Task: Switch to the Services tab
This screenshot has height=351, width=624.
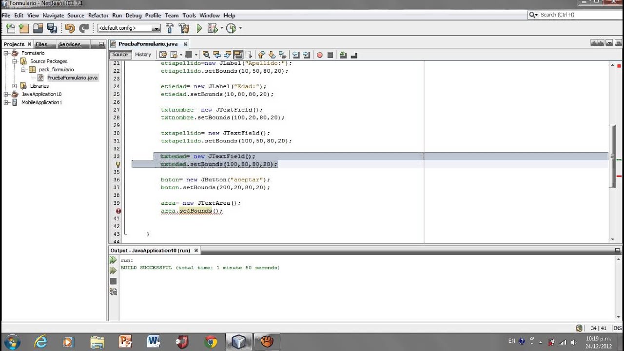Action: click(x=70, y=44)
